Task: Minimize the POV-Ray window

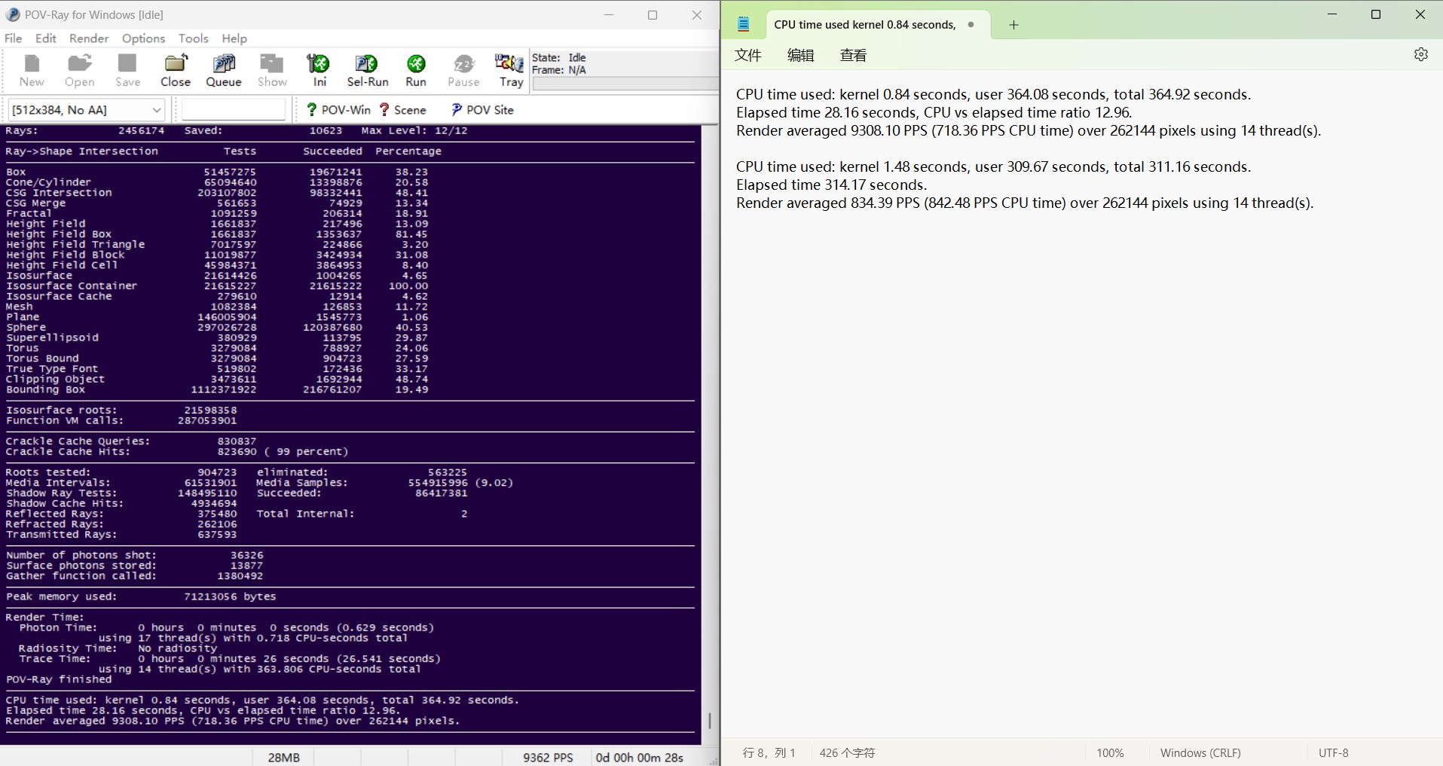Action: click(x=609, y=14)
